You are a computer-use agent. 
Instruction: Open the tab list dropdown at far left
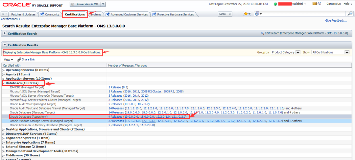click(5, 14)
